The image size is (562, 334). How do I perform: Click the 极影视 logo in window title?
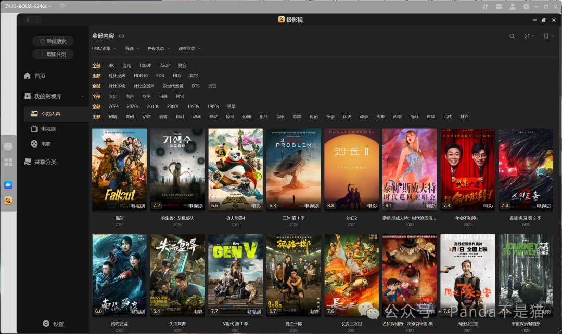point(282,19)
